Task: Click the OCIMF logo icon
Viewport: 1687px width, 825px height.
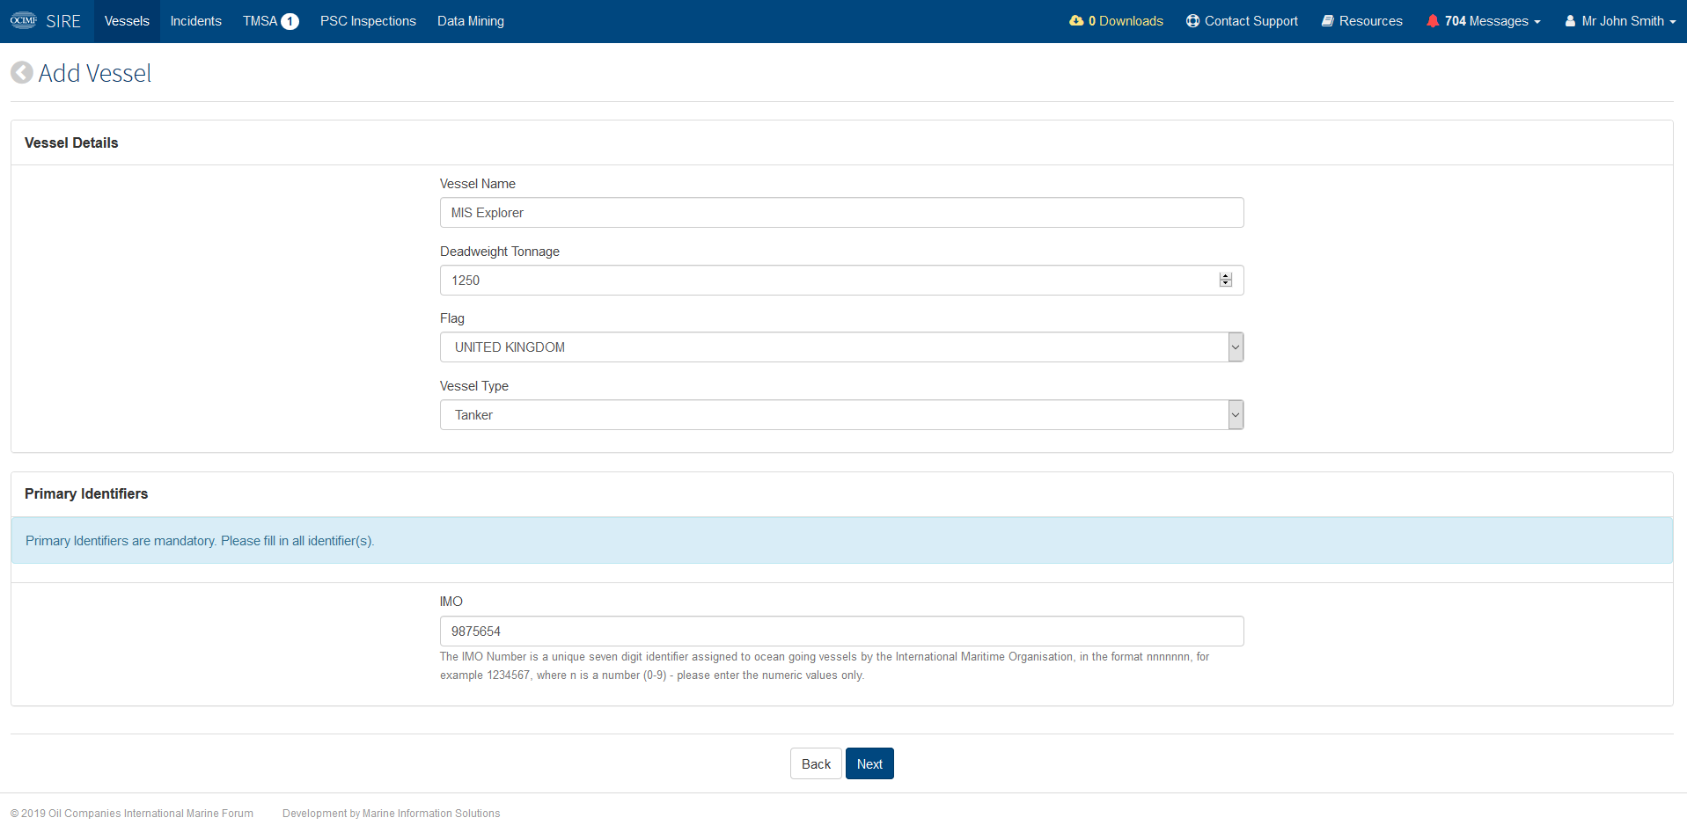Action: 24,21
